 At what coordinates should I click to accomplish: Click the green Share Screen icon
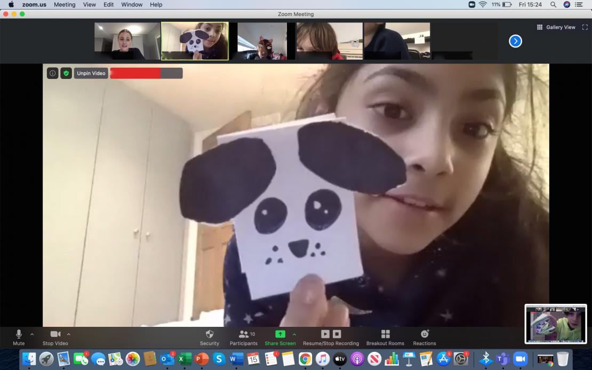280,334
